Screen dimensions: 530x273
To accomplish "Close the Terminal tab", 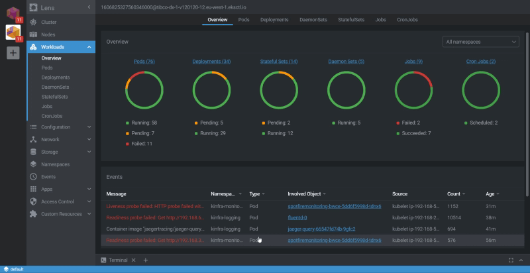I will coord(133,260).
